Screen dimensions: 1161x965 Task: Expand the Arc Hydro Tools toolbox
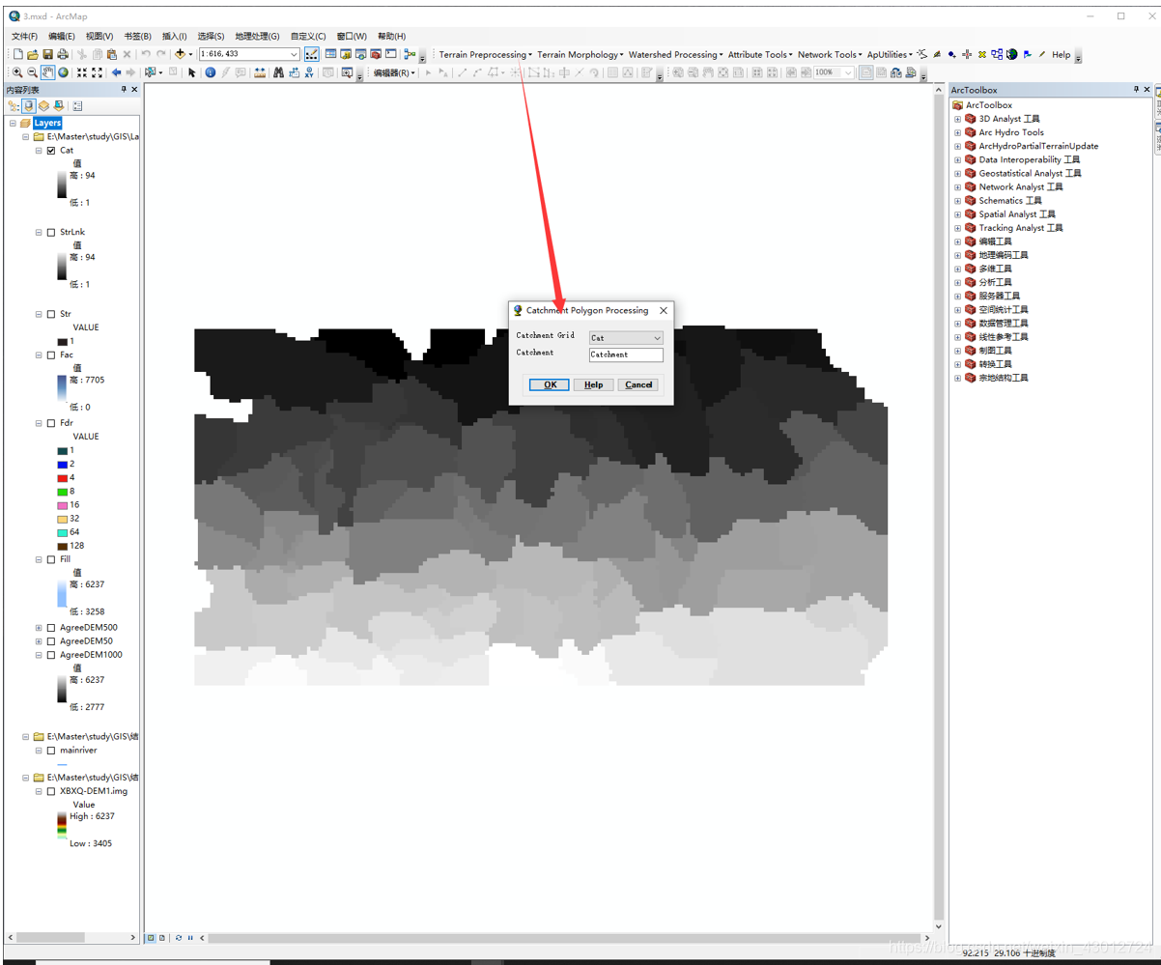tap(958, 133)
